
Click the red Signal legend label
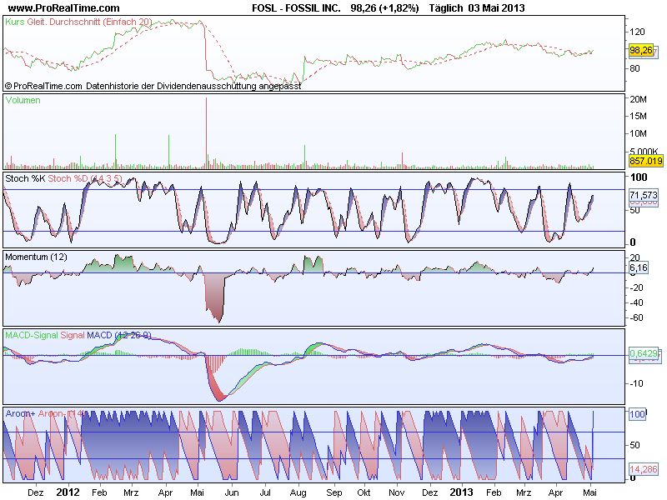73,335
